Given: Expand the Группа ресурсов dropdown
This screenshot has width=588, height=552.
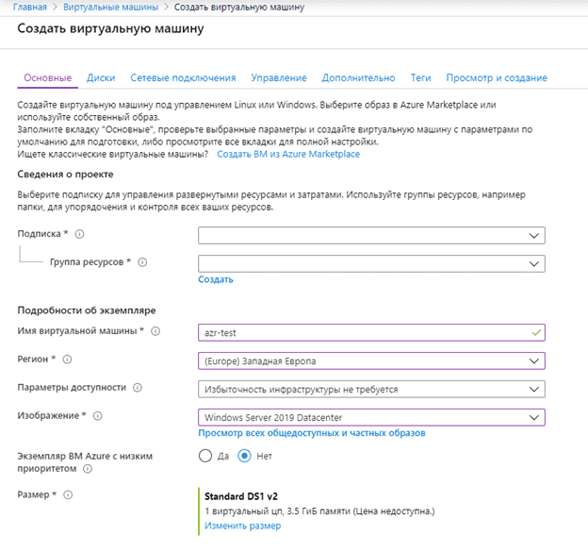Looking at the screenshot, I should point(371,263).
